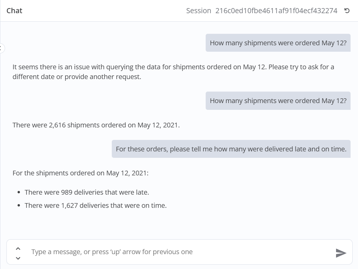This screenshot has width=358, height=269.
Task: Click the 'Chat' header title
Action: (15, 11)
